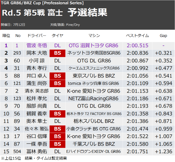Click the heading 予選結果

[x=87, y=12]
